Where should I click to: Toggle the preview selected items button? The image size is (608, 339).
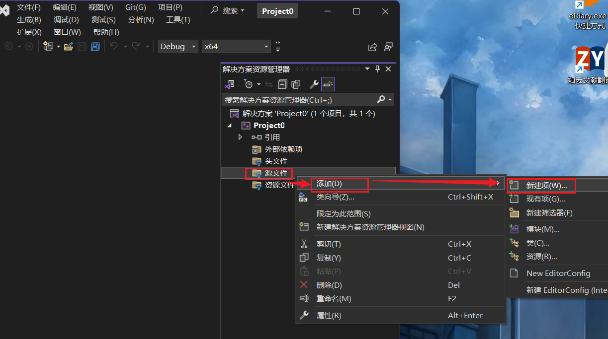[328, 84]
